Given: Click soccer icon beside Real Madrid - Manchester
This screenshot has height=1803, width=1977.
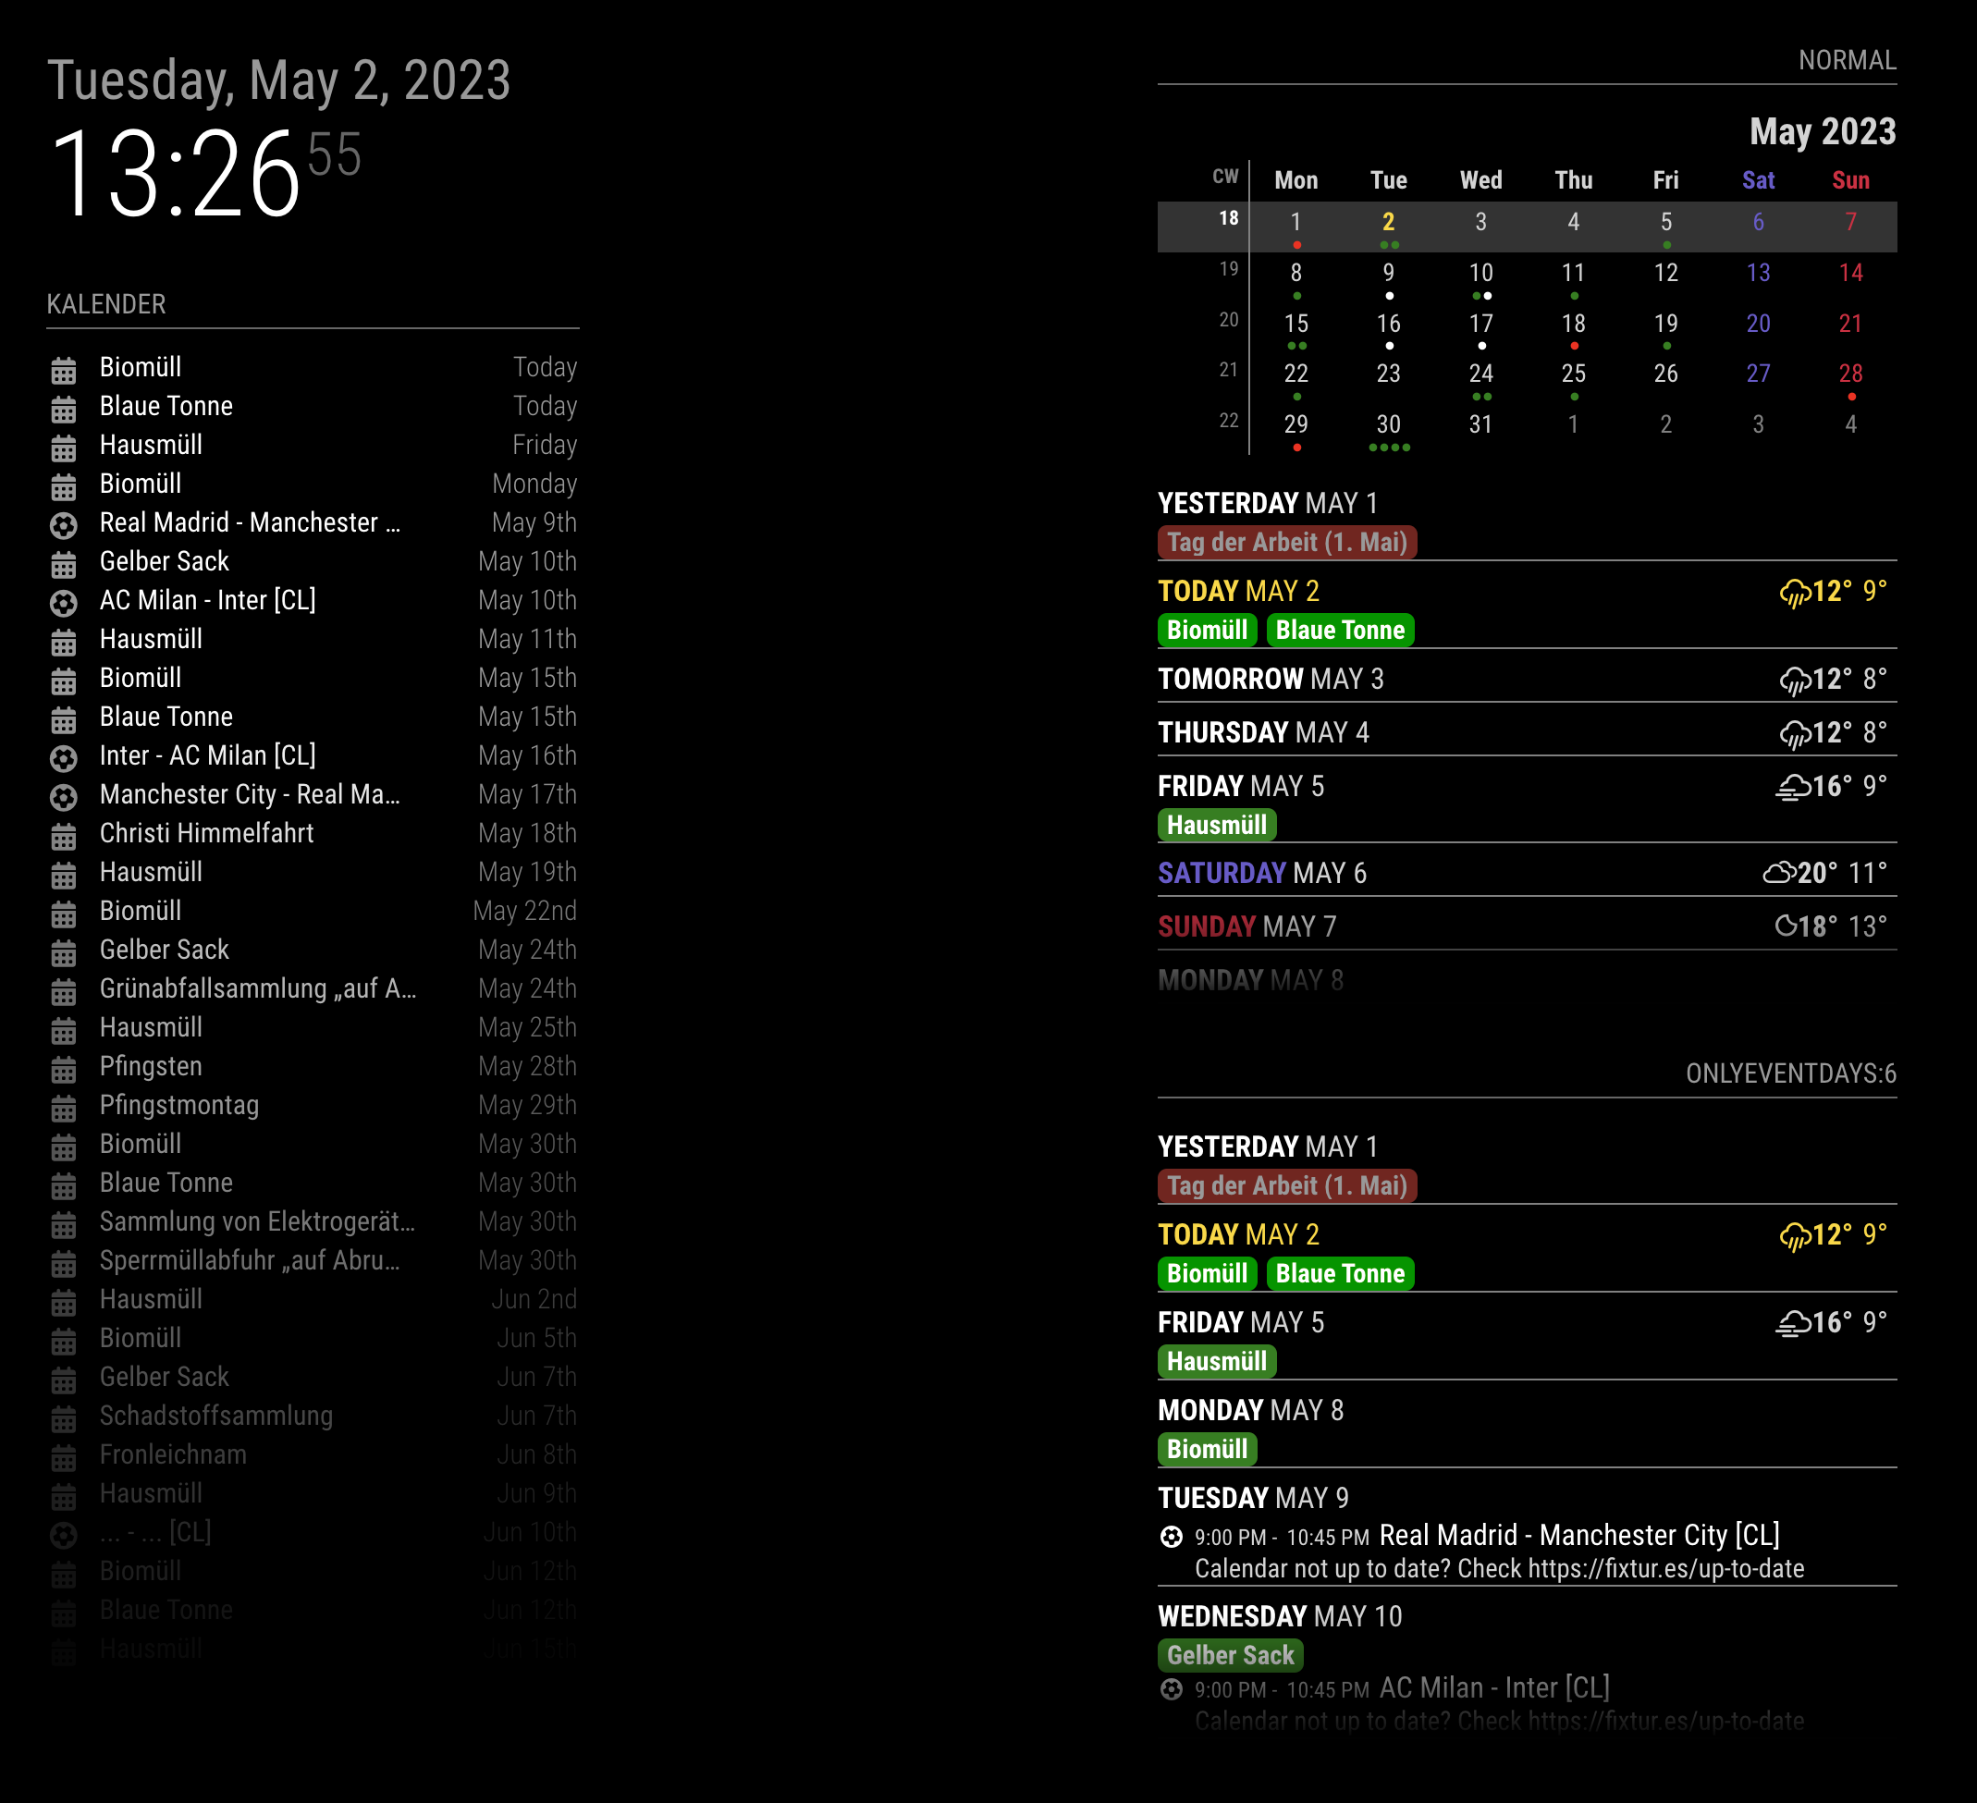Looking at the screenshot, I should pyautogui.click(x=64, y=525).
